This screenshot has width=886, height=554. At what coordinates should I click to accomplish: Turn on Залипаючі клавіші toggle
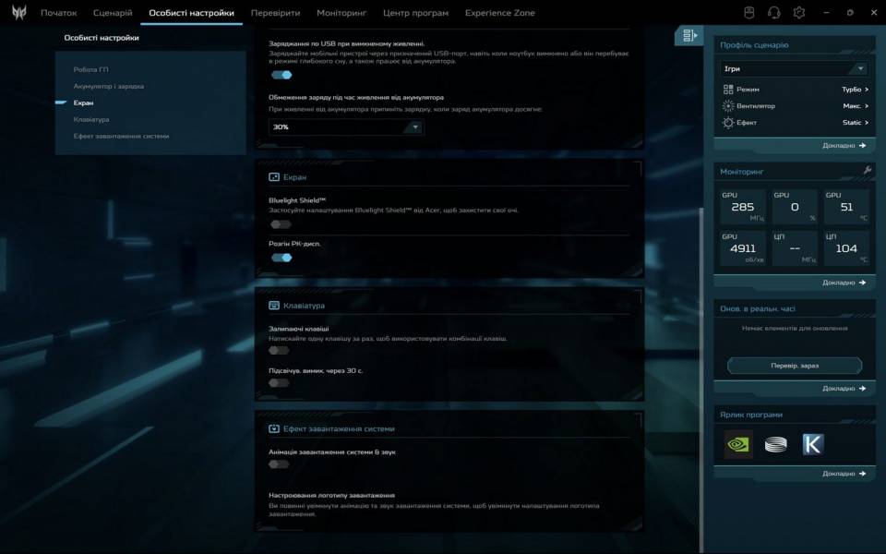click(279, 351)
